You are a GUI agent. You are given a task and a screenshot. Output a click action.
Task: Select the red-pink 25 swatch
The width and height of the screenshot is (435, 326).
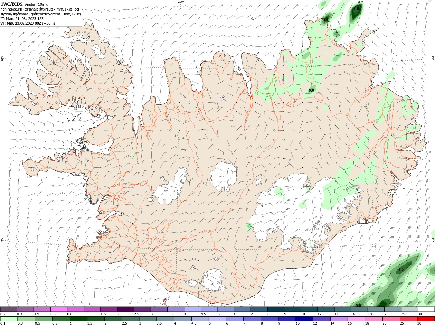point(408,319)
